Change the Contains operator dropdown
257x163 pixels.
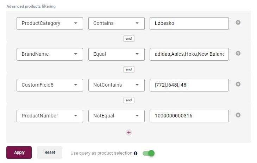116,23
